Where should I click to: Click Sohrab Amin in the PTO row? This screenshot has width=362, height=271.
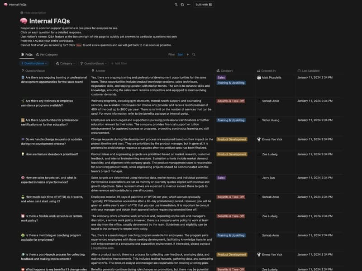coord(270,197)
